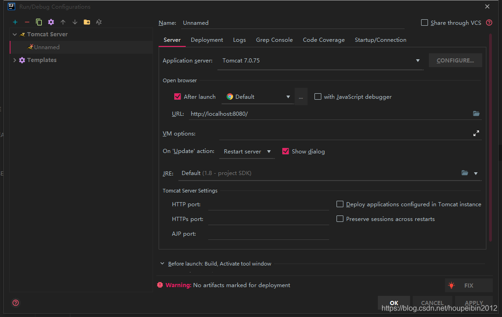Open help with the bottom-left question mark
502x317 pixels.
pyautogui.click(x=15, y=303)
